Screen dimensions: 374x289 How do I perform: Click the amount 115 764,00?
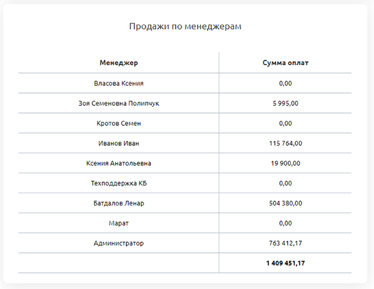285,143
